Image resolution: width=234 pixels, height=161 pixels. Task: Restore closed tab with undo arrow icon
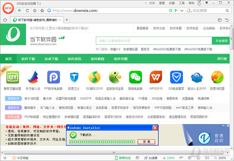point(227,20)
